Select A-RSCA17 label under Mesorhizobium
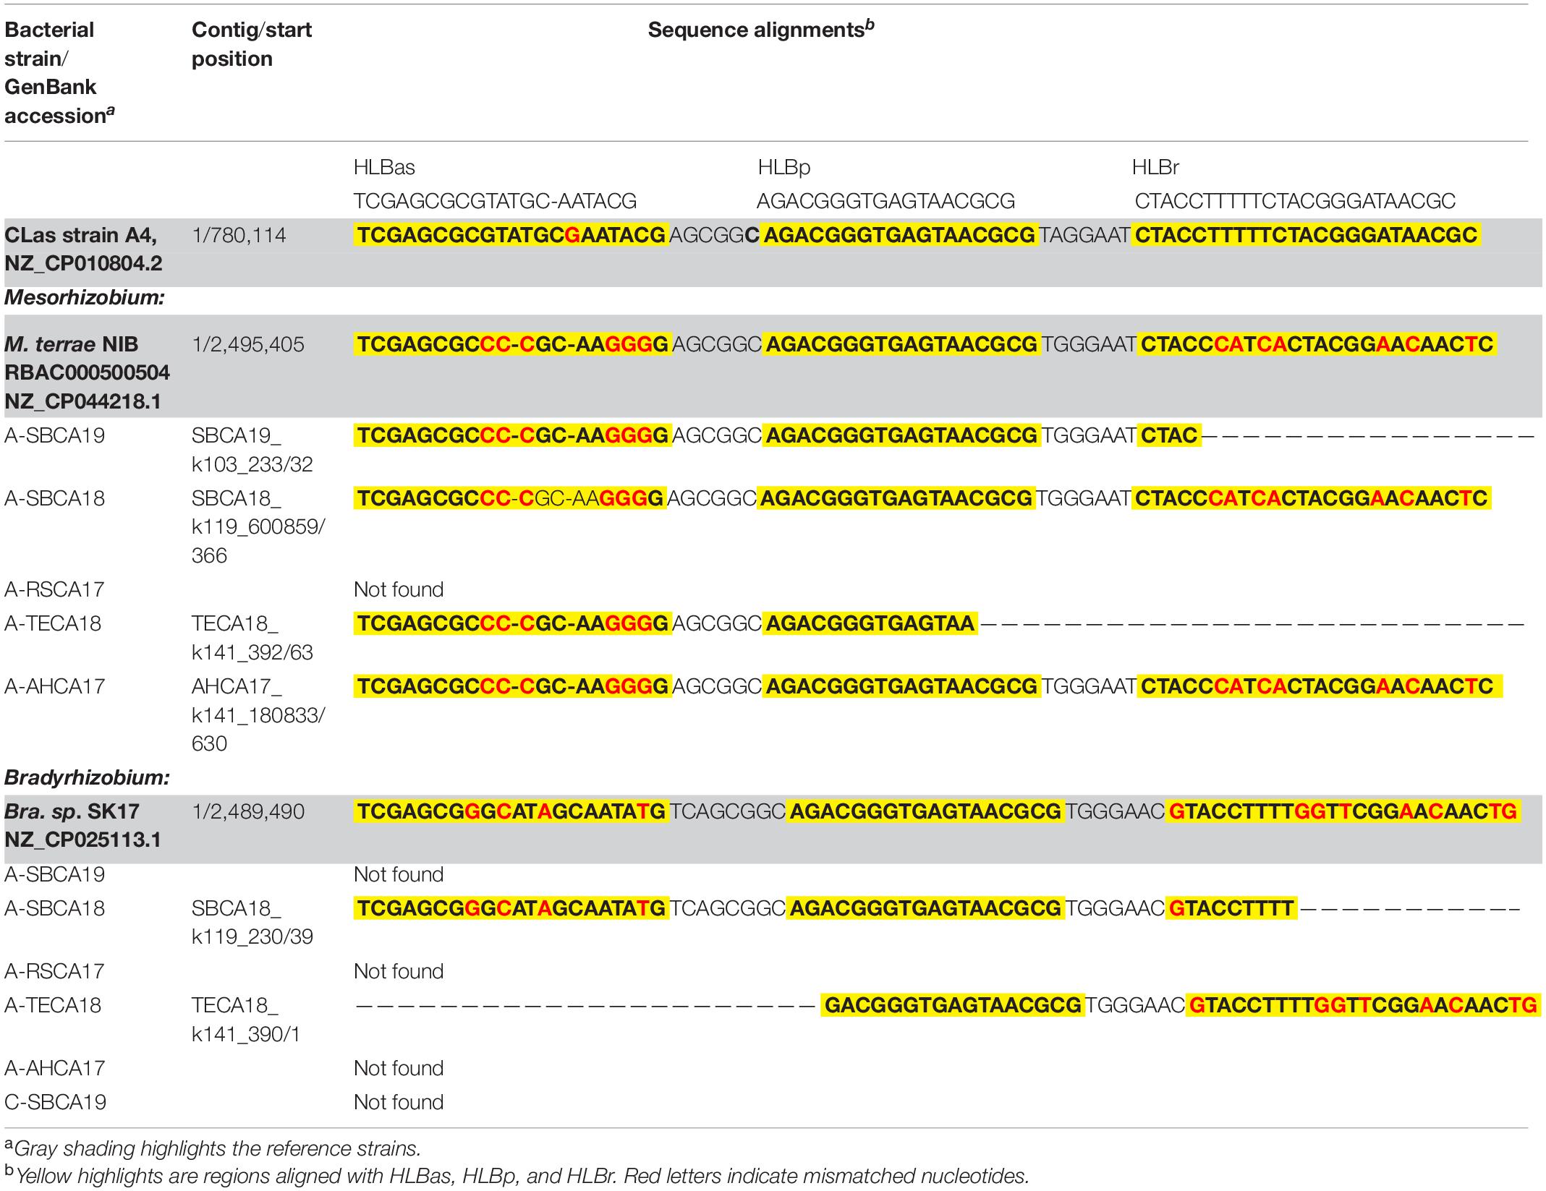Screen dimensions: 1546x1191 [54, 589]
